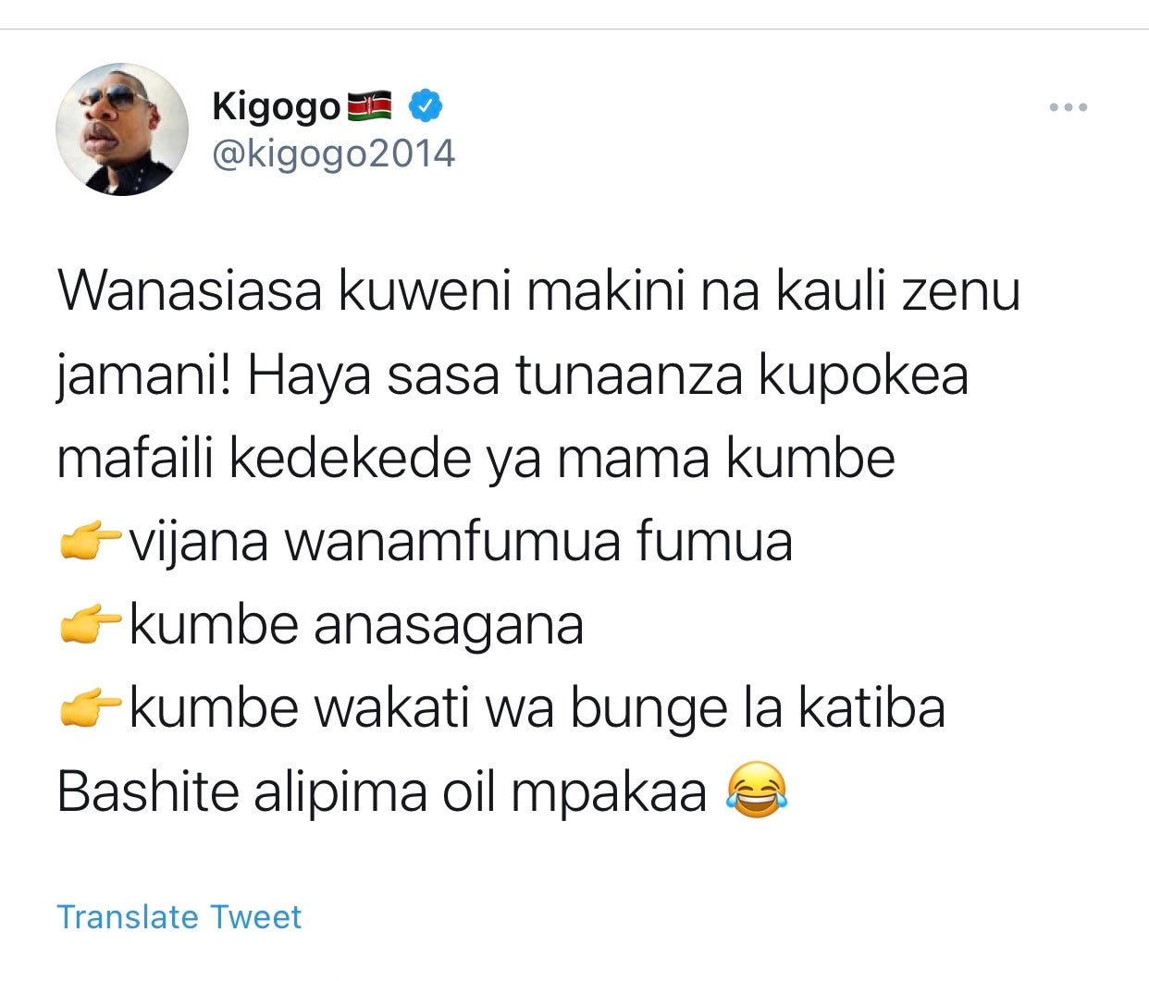Open the three-dot more options menu
The image size is (1149, 981).
1069,108
